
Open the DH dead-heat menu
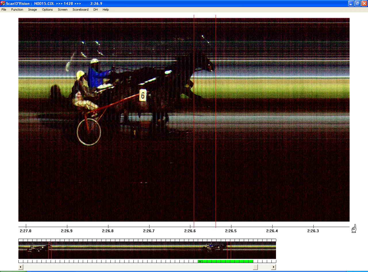coord(95,10)
